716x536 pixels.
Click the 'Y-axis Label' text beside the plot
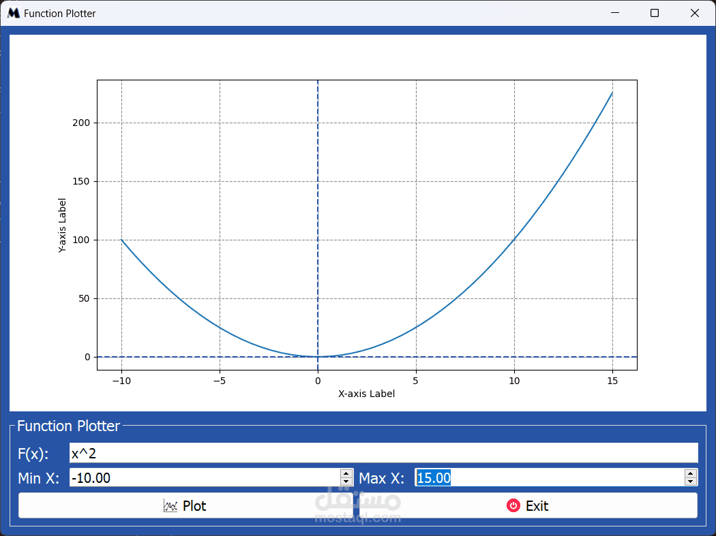(62, 225)
